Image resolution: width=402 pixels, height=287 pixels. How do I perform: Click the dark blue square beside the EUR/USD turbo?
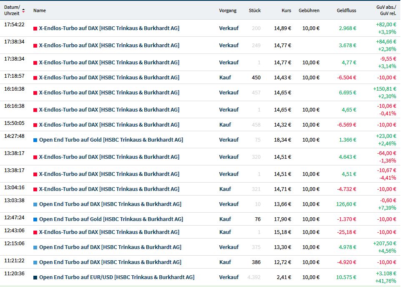click(x=35, y=277)
